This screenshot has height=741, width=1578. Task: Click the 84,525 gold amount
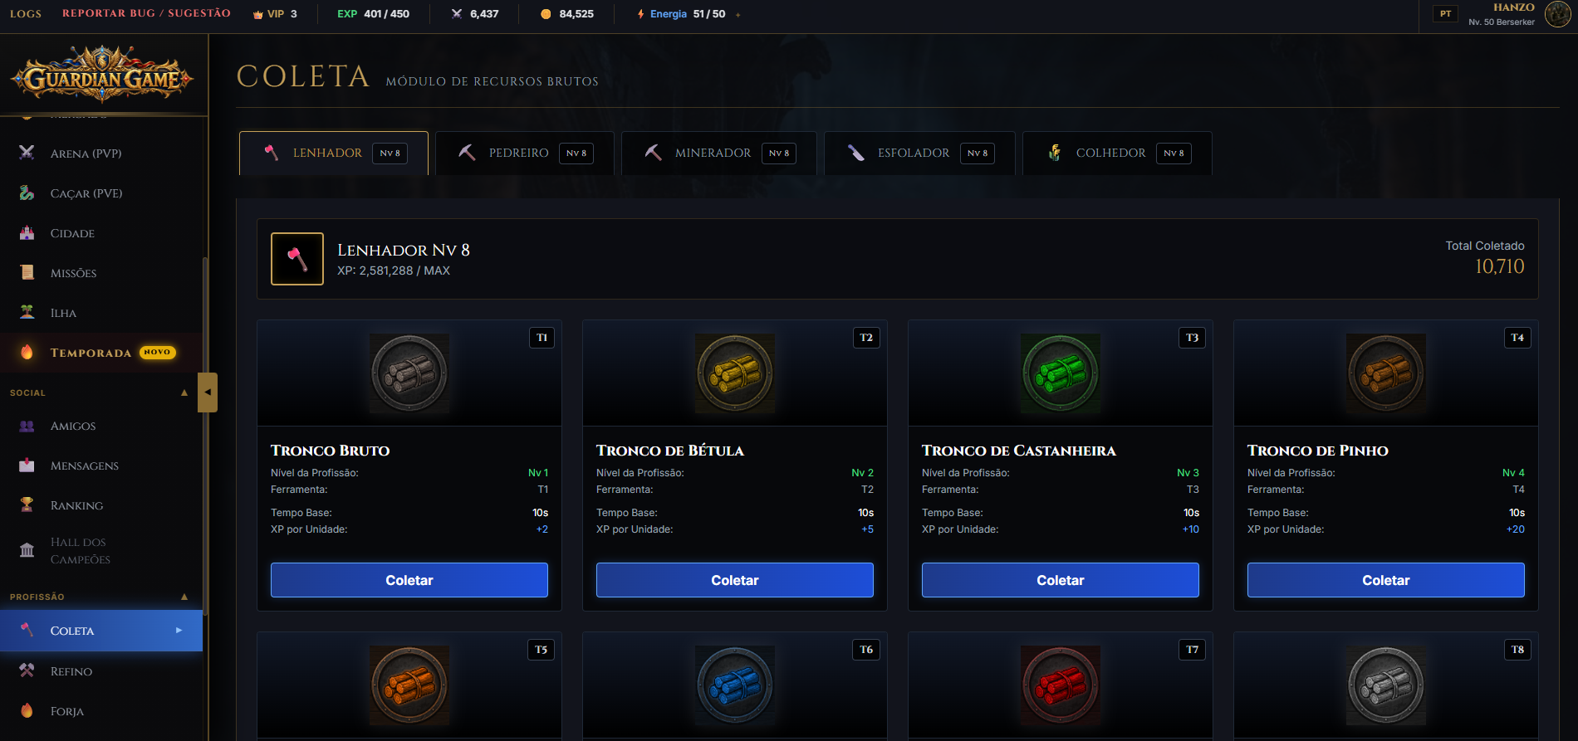click(x=576, y=14)
